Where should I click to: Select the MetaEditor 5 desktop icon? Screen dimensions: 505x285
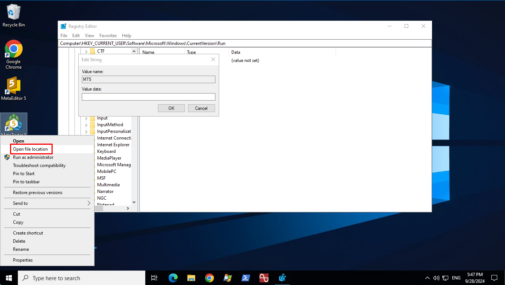(14, 86)
